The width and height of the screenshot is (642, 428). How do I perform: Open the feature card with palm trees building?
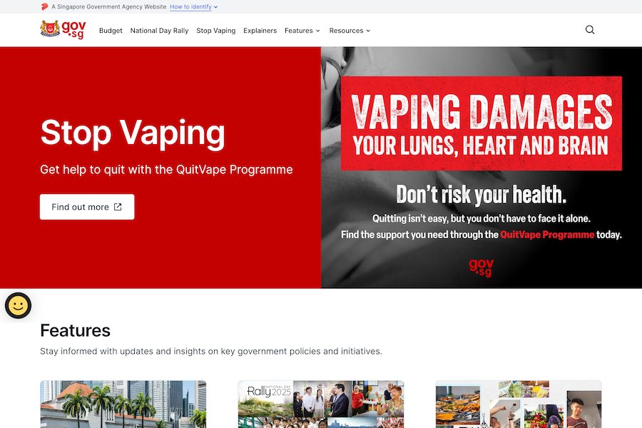123,404
